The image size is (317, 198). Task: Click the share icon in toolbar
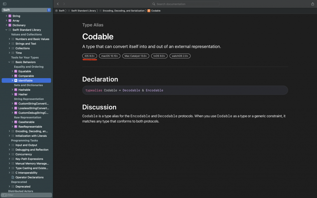tap(313, 4)
